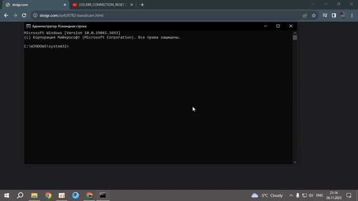Open the clock and date flyout
Image resolution: width=358 pixels, height=201 pixels.
pos(334,195)
